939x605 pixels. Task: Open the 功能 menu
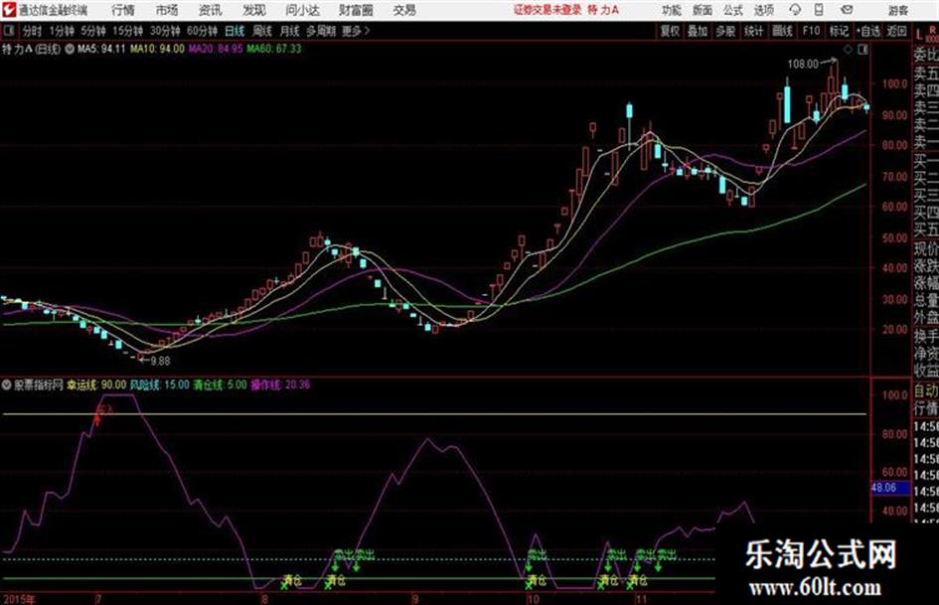click(x=672, y=10)
